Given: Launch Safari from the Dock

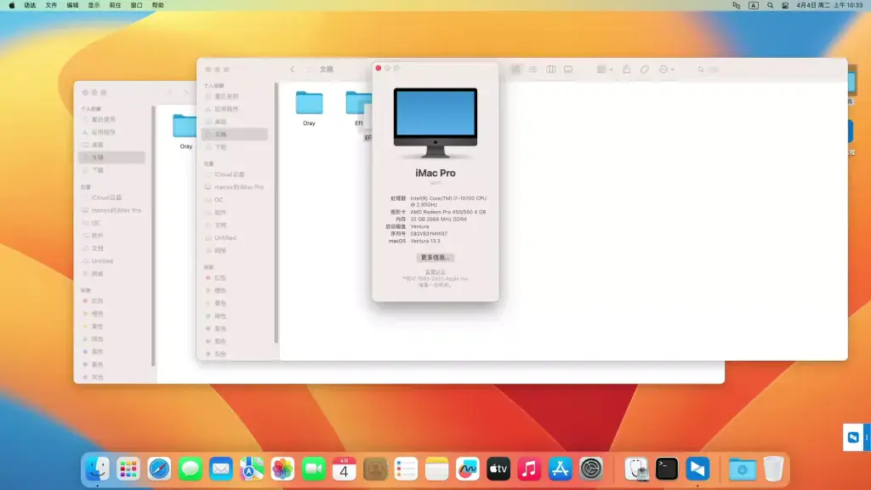Looking at the screenshot, I should click(x=159, y=470).
